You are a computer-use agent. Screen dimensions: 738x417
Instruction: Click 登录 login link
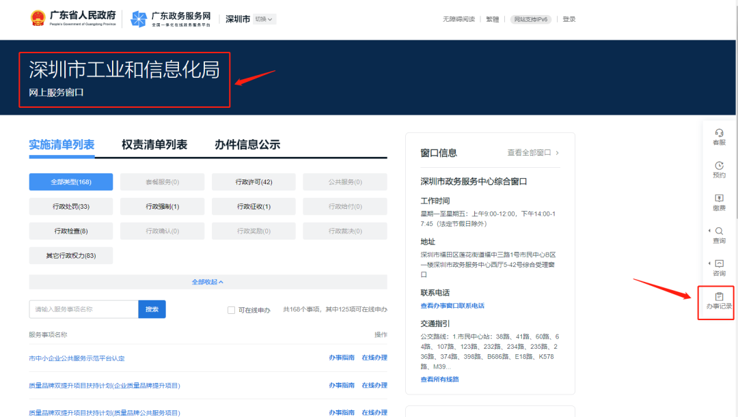pyautogui.click(x=569, y=19)
